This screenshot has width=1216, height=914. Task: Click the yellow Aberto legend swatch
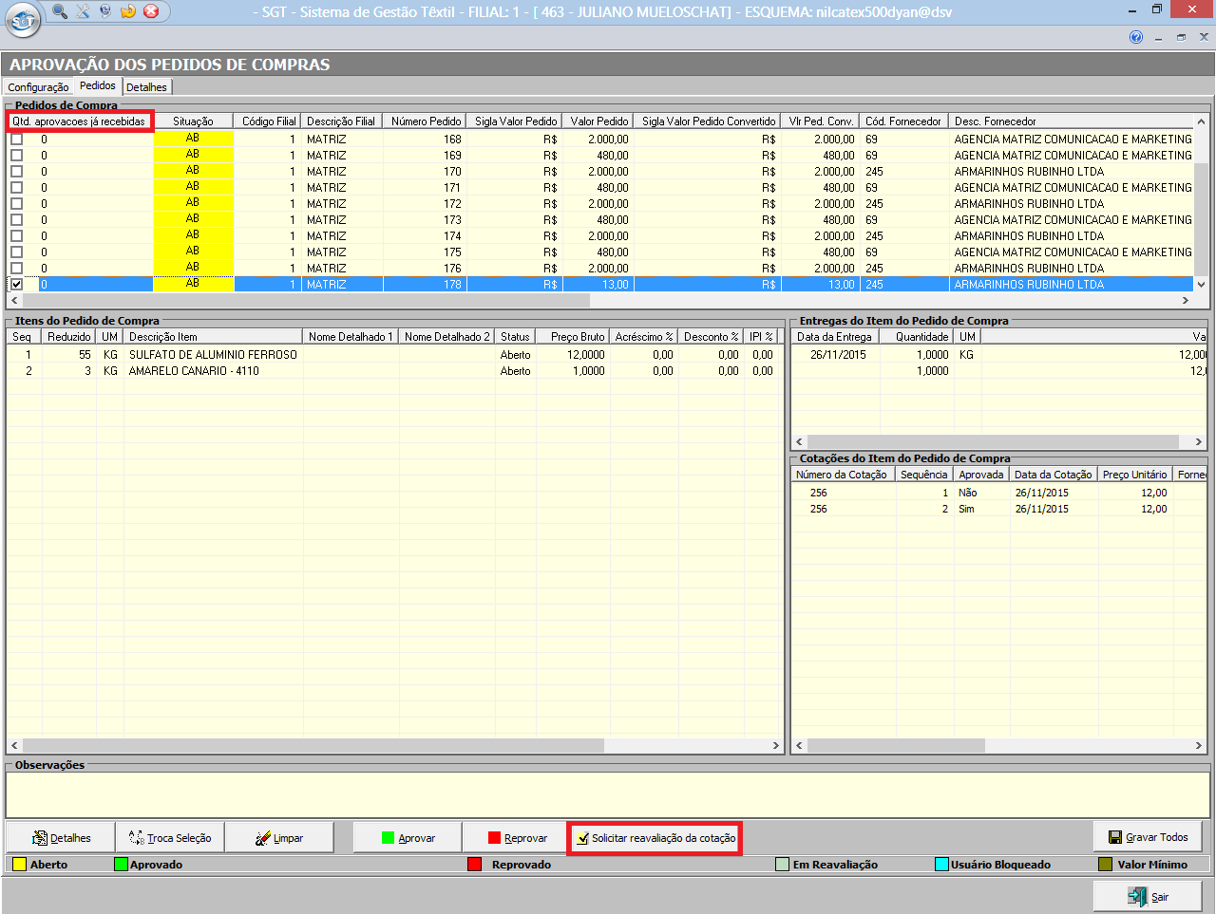tap(18, 865)
